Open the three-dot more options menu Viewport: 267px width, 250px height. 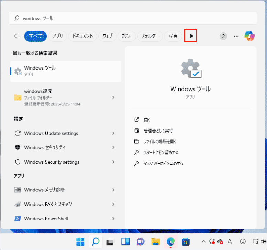coord(236,36)
